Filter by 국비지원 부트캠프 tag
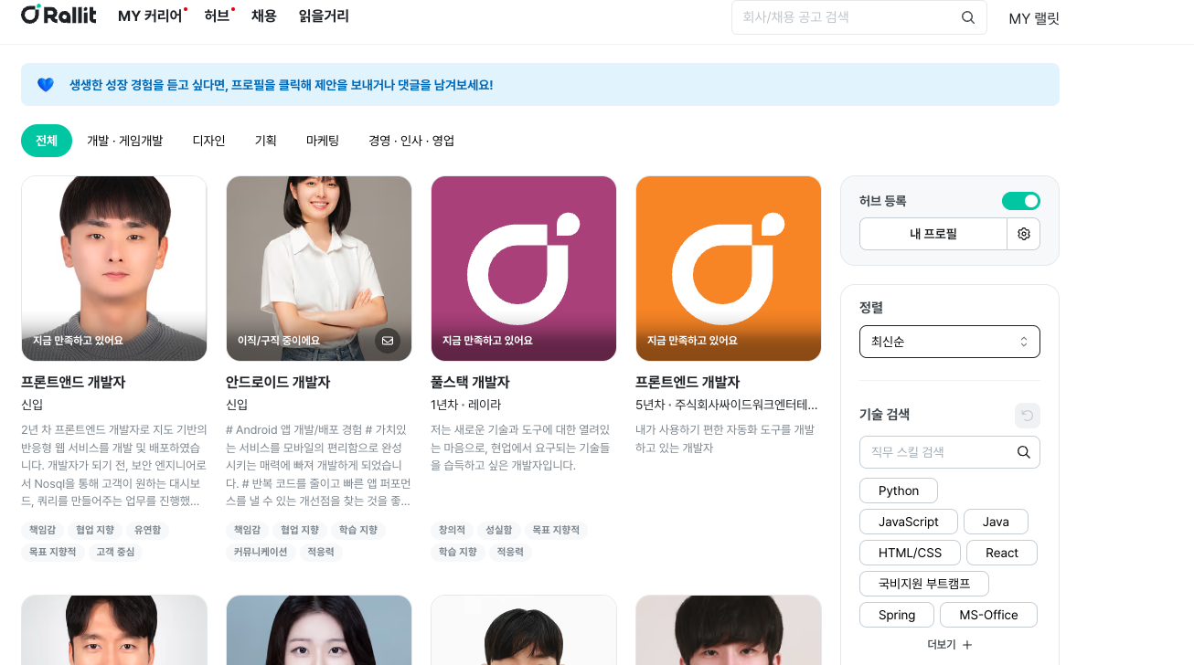This screenshot has height=665, width=1194. (x=924, y=584)
